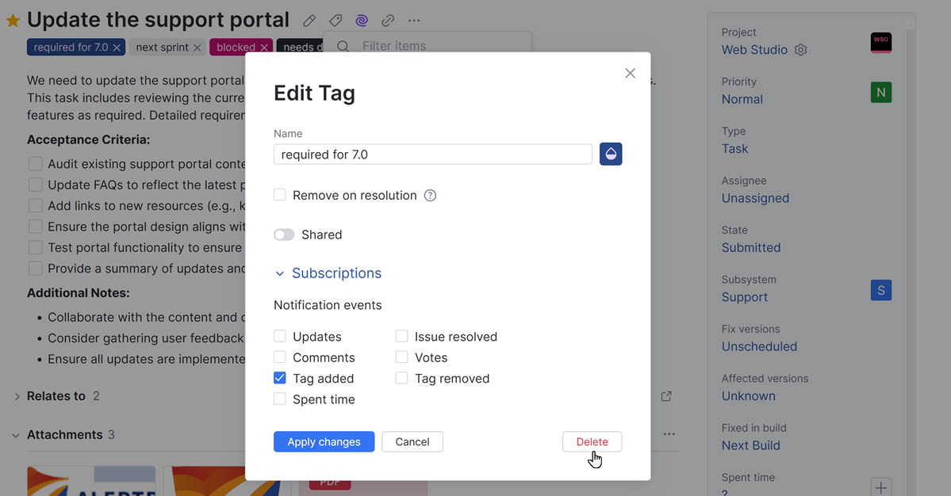This screenshot has height=496, width=951.
Task: Open the tag color picker beside the Name field
Action: pyautogui.click(x=610, y=153)
